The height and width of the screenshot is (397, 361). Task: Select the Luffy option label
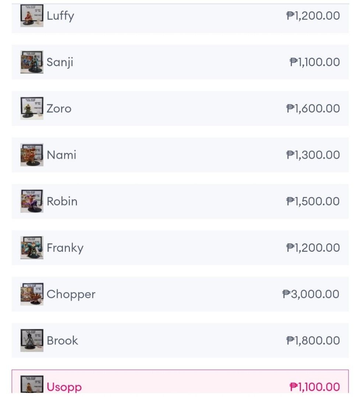[x=60, y=16]
